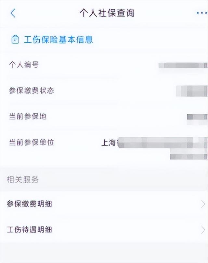Click the 个人编号 label
The width and height of the screenshot is (208, 263).
24,65
